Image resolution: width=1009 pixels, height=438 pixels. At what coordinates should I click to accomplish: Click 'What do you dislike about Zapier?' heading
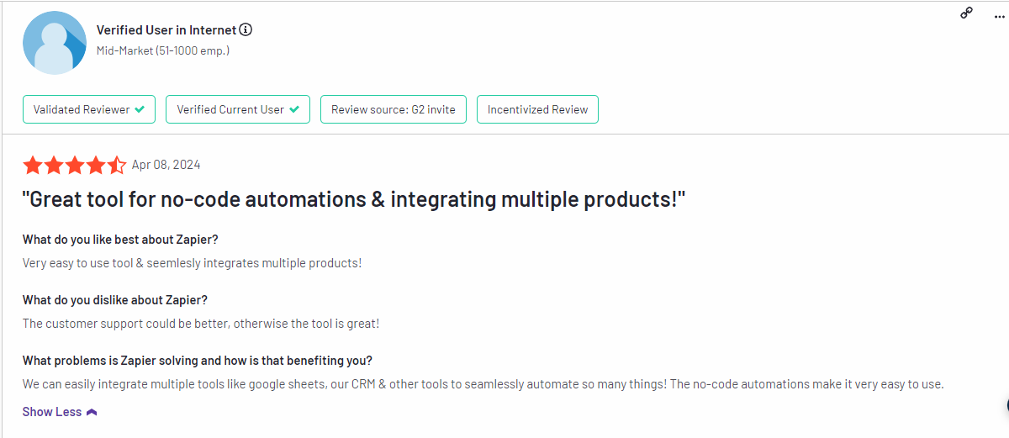pos(115,300)
